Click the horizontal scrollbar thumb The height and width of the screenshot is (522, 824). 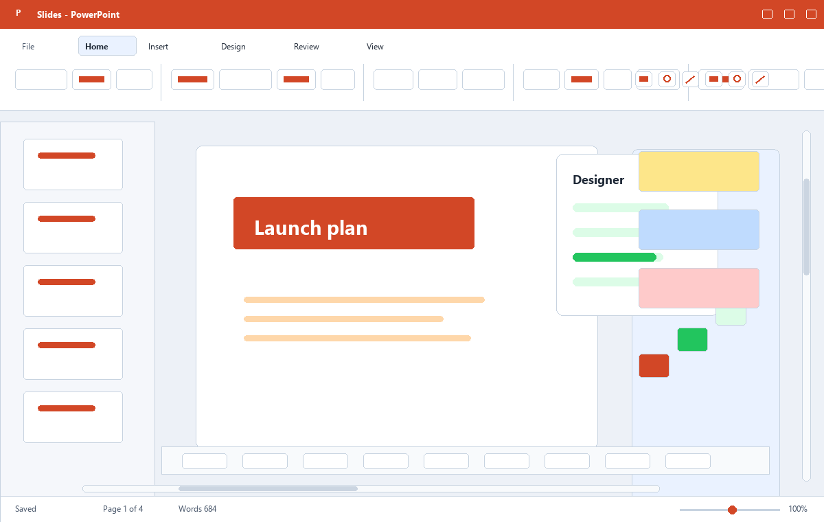[x=268, y=489]
